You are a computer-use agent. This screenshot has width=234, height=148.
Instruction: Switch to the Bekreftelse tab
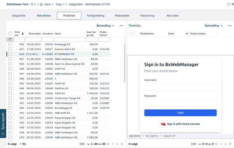44,16
